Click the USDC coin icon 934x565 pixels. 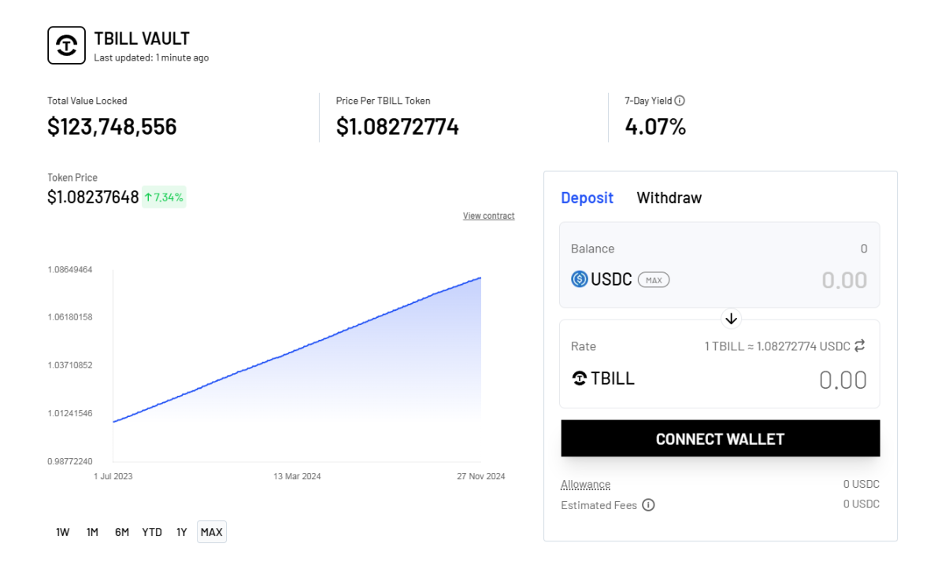(x=580, y=279)
